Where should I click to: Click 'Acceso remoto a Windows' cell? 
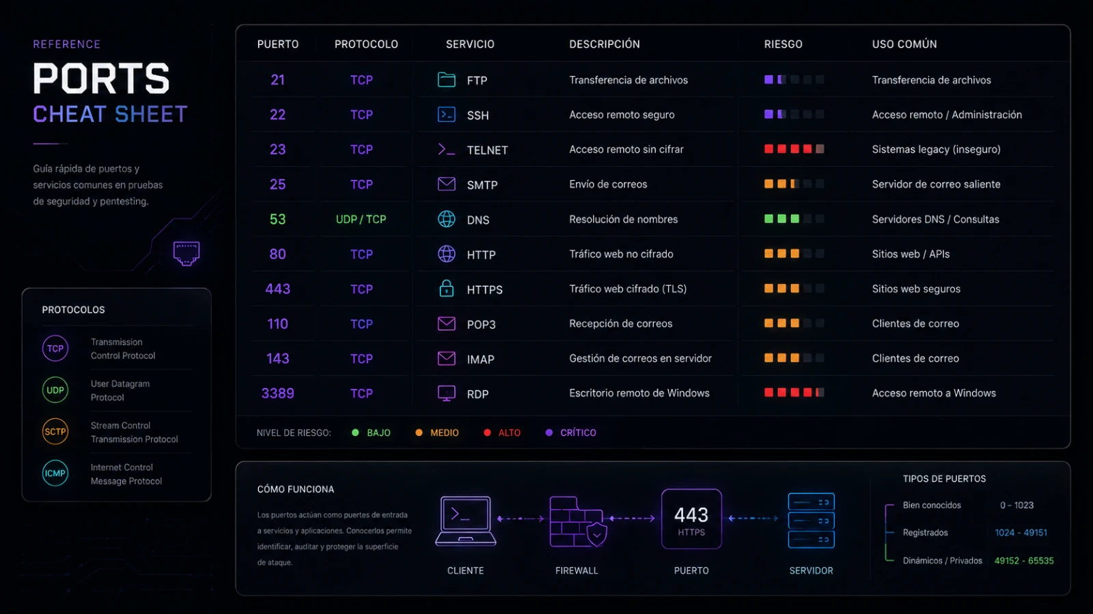(934, 393)
